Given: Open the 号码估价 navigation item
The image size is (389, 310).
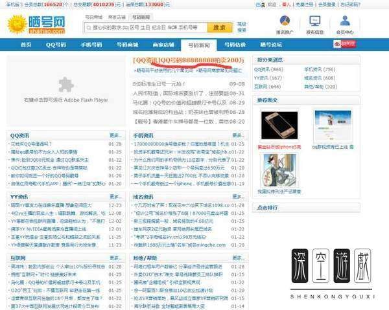Looking at the screenshot, I should point(235,45).
